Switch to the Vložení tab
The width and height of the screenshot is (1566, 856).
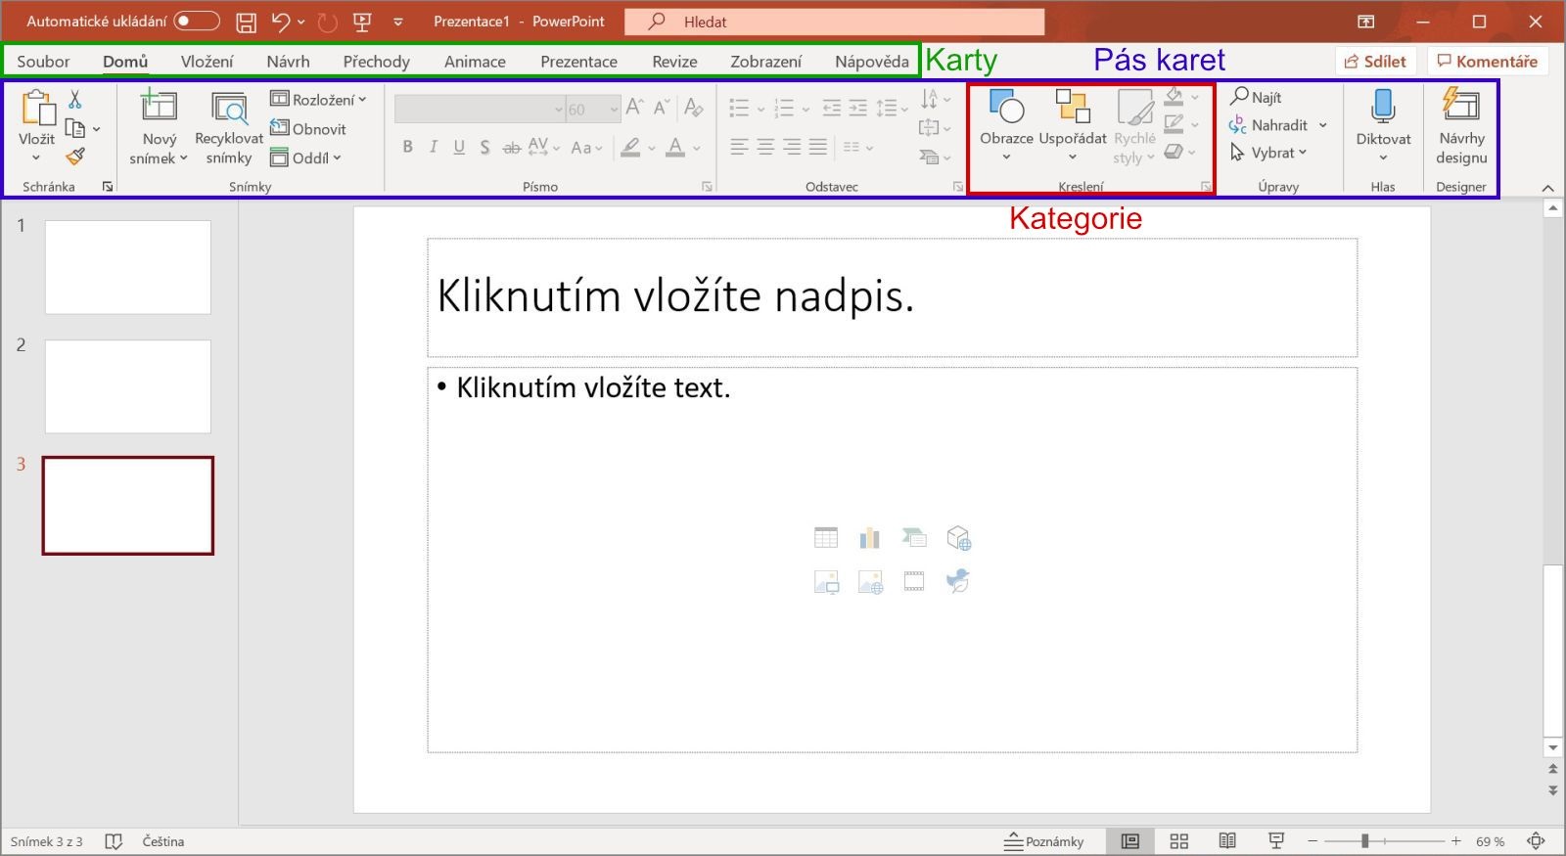(x=207, y=61)
